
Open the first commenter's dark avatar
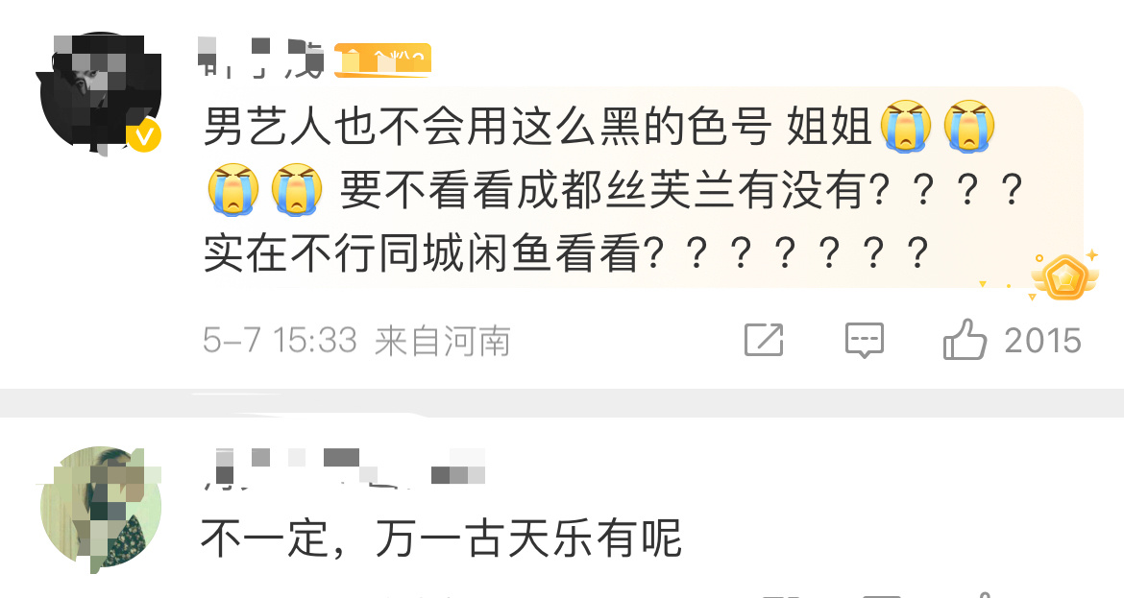point(100,93)
